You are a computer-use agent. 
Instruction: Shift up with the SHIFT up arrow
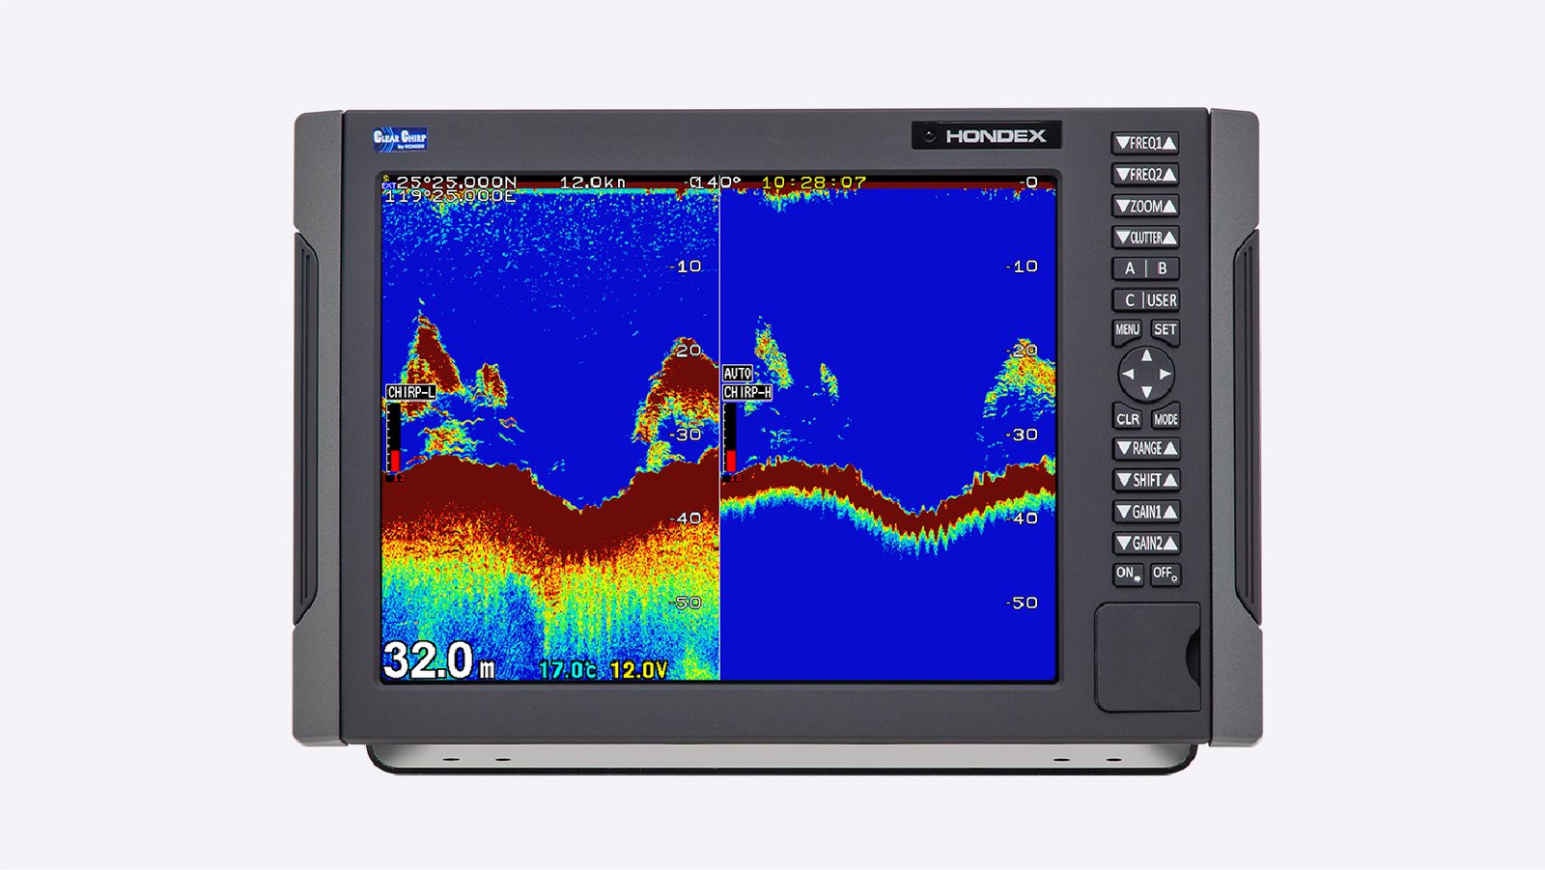coord(1170,480)
